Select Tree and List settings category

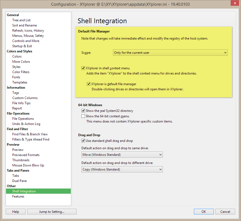point(21,20)
